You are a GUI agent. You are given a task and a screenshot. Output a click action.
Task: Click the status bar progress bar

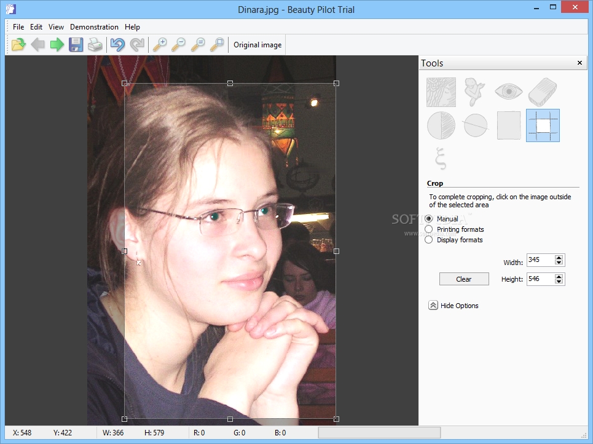[x=379, y=432]
